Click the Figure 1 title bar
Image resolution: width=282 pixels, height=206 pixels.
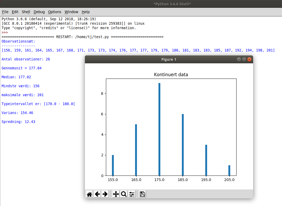coord(169,59)
